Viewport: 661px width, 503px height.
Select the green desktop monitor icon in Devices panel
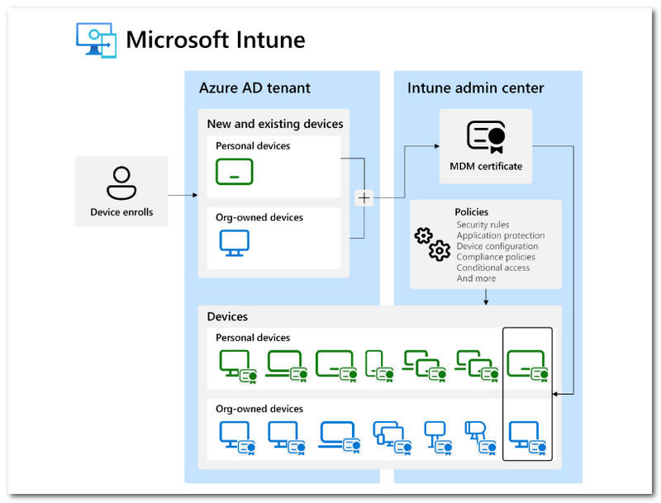(238, 366)
